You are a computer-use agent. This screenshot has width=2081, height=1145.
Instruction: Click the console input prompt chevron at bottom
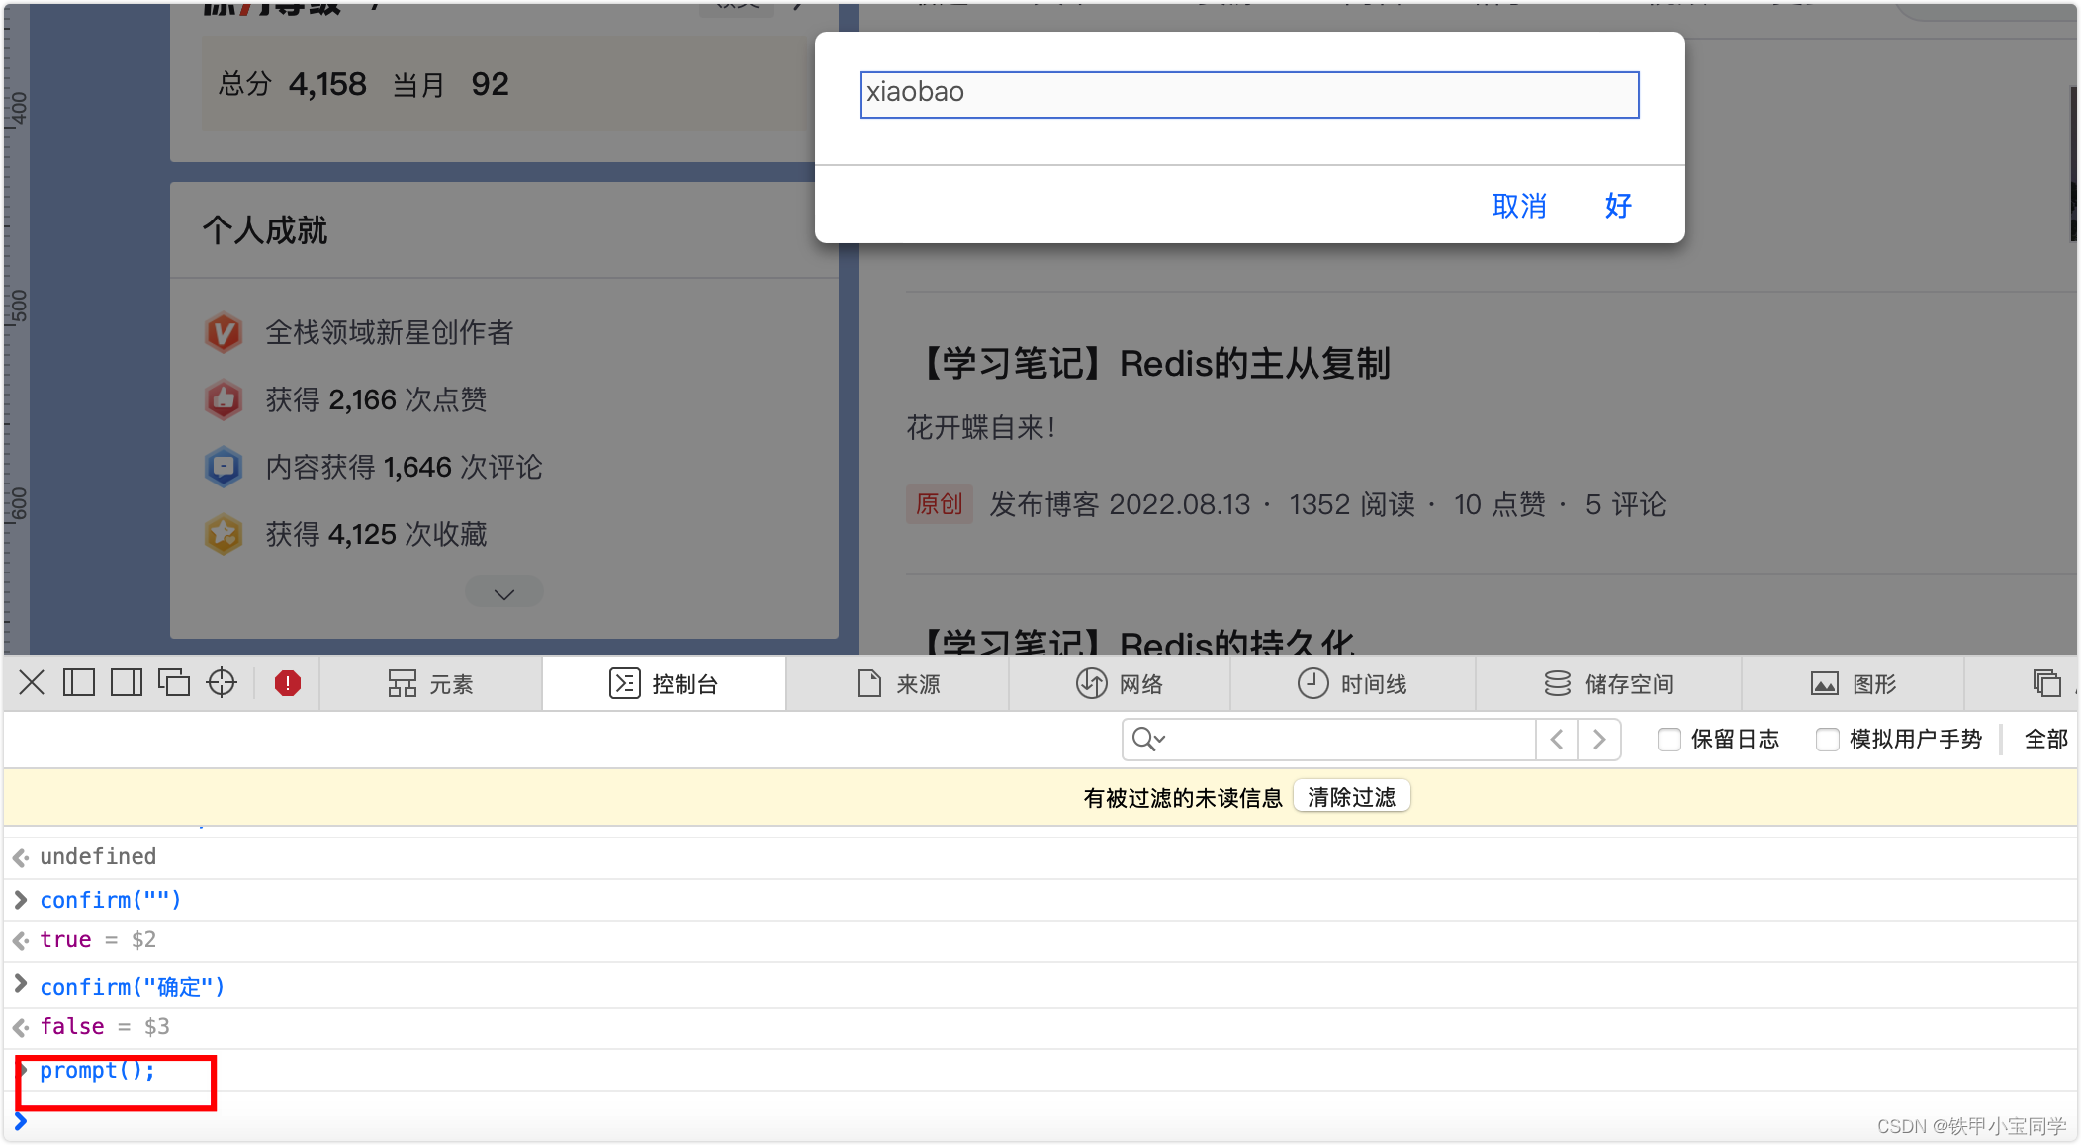click(21, 1121)
